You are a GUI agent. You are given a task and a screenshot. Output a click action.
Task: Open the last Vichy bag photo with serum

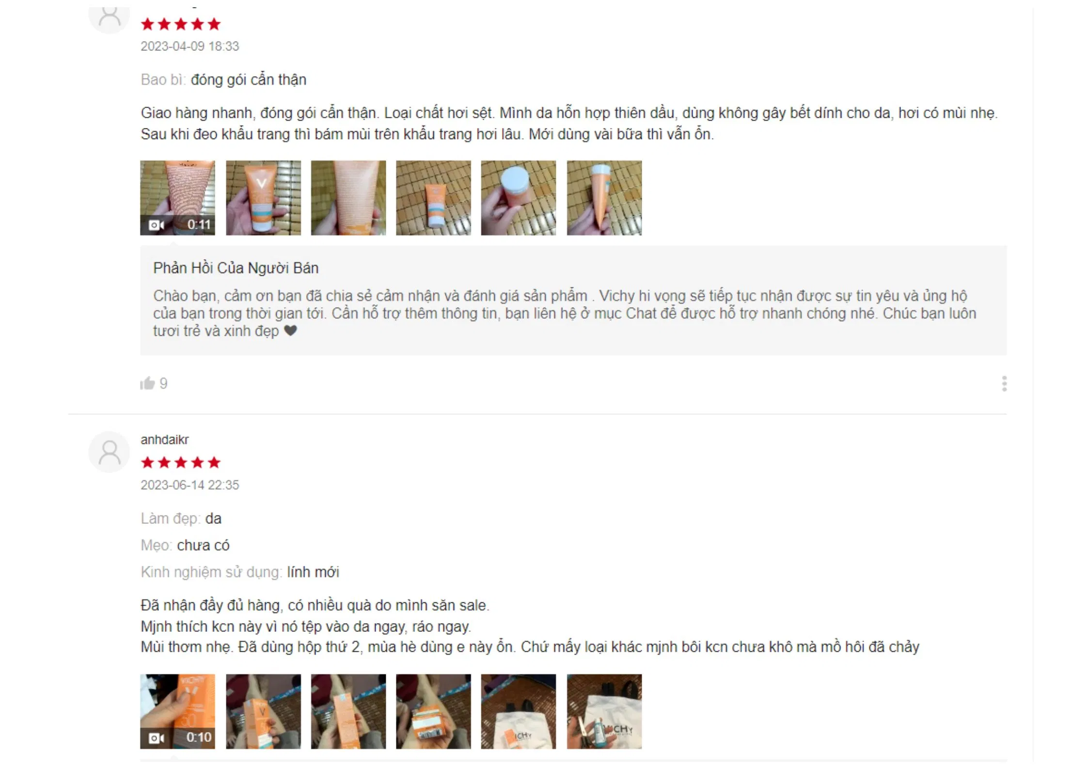click(604, 711)
